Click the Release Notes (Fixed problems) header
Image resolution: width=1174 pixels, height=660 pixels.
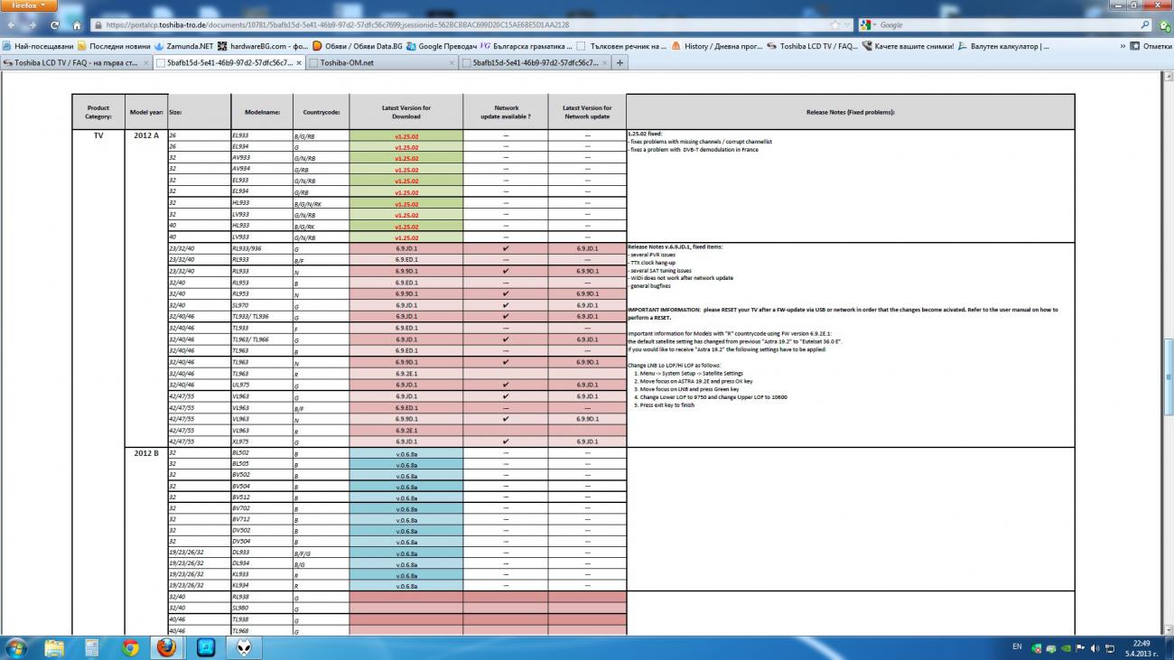pos(850,112)
